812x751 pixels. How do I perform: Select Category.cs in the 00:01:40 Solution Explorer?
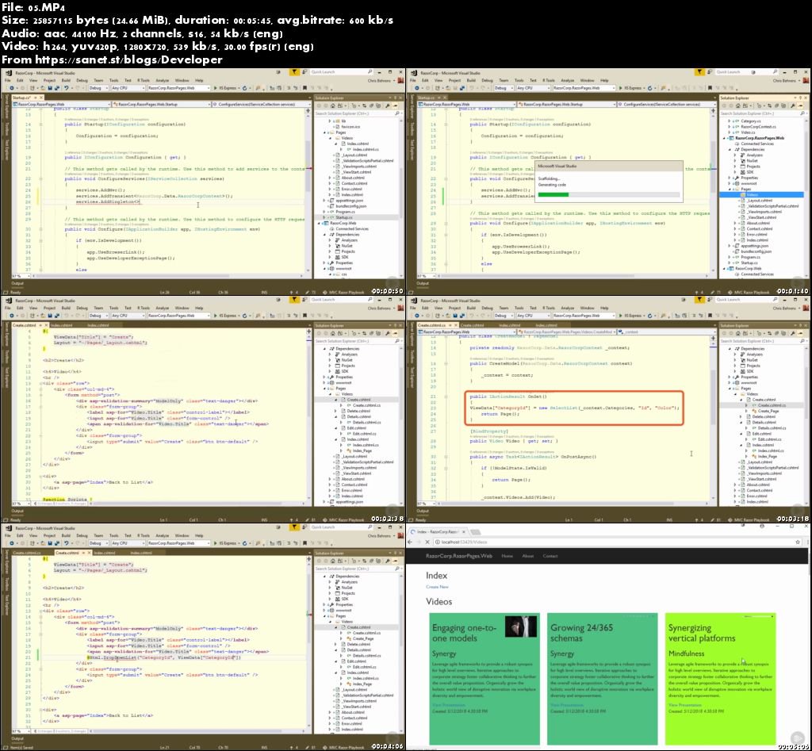pos(750,121)
